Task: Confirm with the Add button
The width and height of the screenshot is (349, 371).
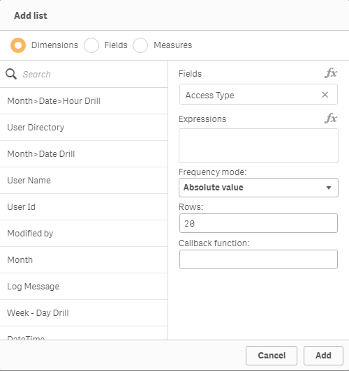Action: [323, 356]
